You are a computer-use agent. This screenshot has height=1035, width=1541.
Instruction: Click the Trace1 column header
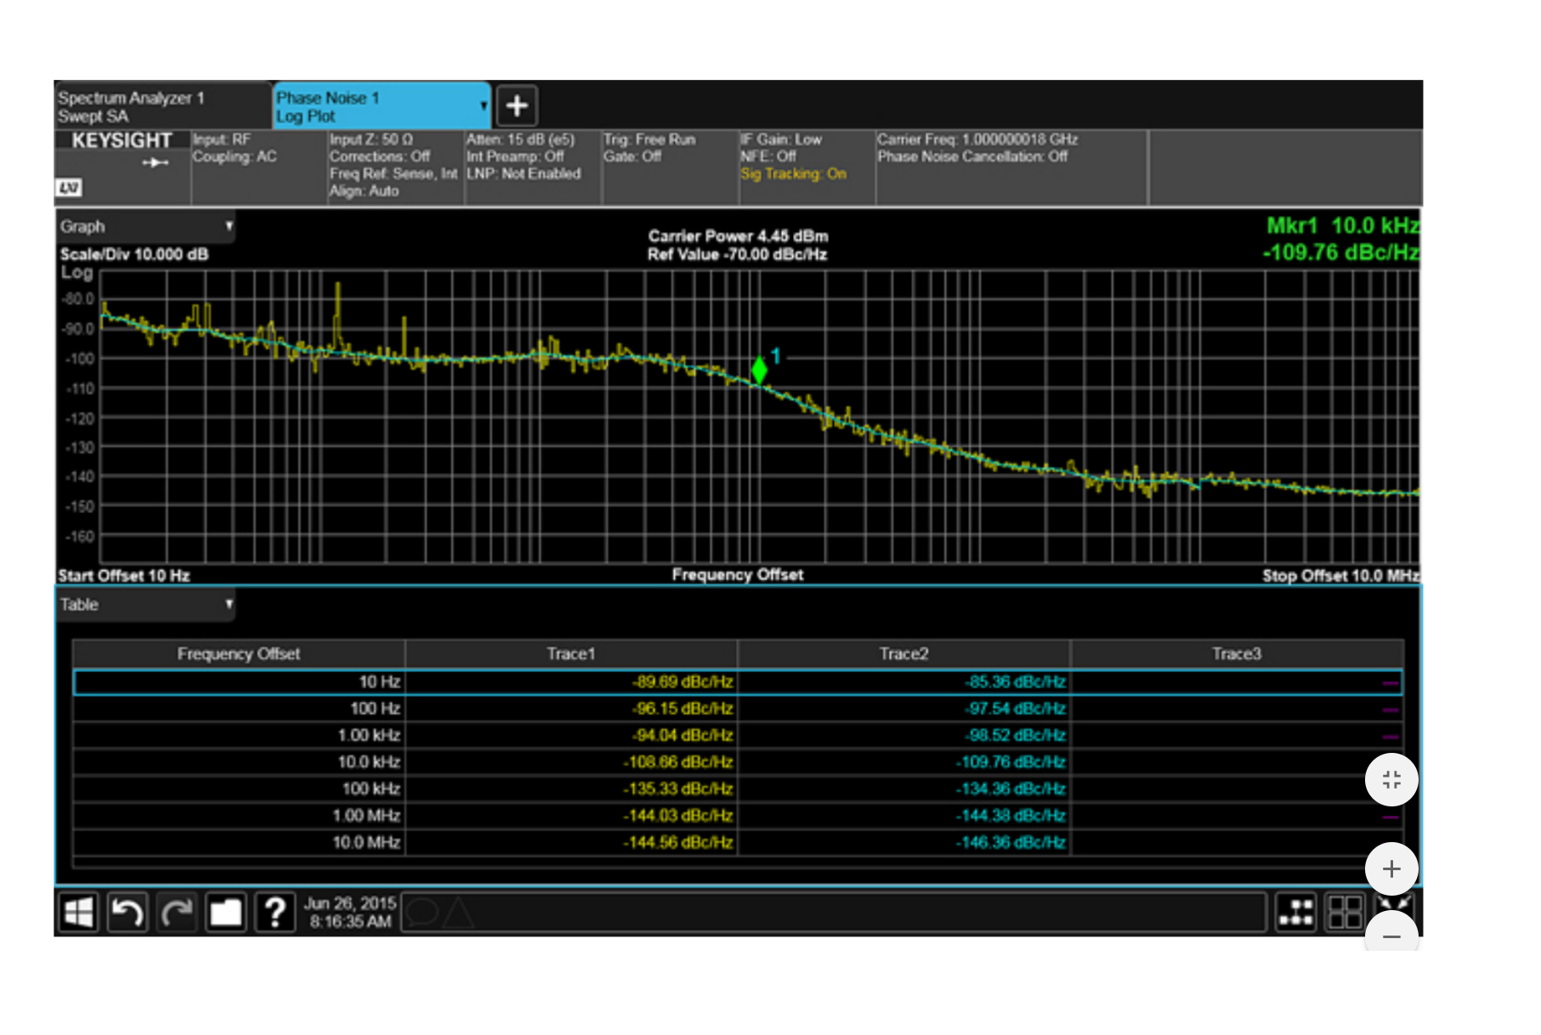click(571, 654)
